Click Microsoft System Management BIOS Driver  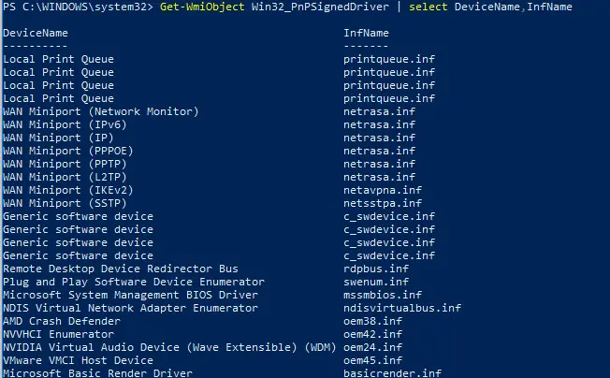pyautogui.click(x=130, y=295)
